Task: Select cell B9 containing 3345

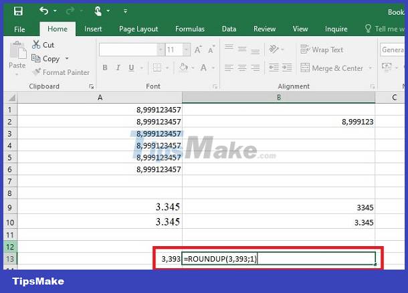Action: click(279, 207)
